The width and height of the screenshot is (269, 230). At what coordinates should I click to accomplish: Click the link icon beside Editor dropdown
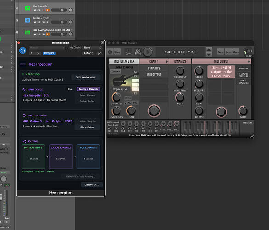click(x=99, y=53)
